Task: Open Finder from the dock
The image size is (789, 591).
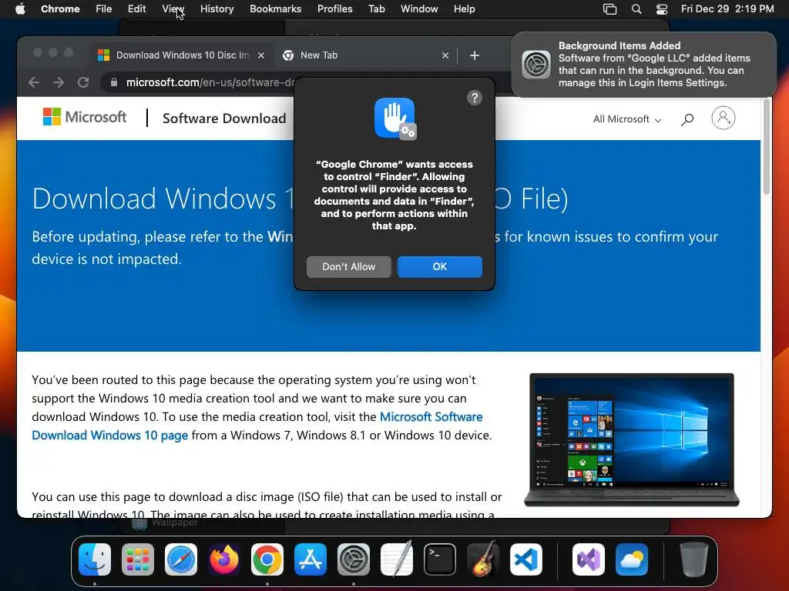Action: click(x=95, y=559)
